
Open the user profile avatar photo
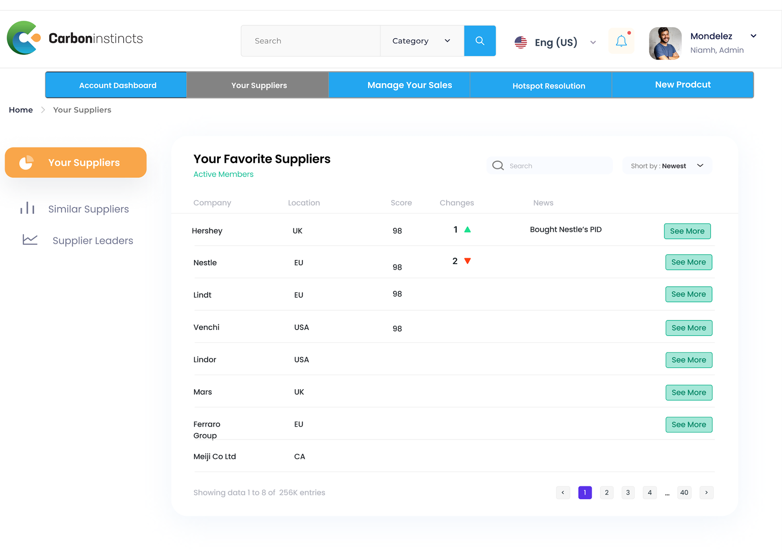tap(665, 43)
